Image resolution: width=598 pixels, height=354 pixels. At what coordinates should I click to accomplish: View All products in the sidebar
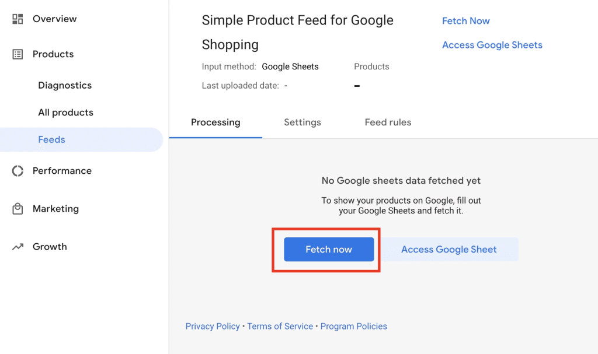(65, 113)
